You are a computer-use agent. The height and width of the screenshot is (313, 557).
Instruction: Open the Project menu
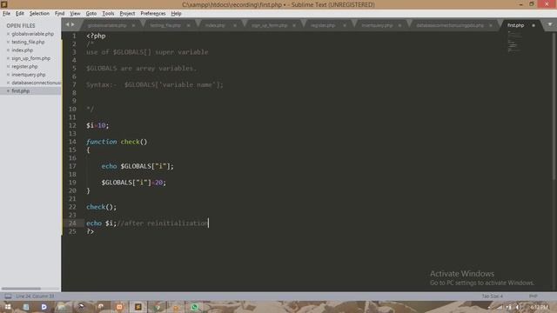[x=127, y=14]
